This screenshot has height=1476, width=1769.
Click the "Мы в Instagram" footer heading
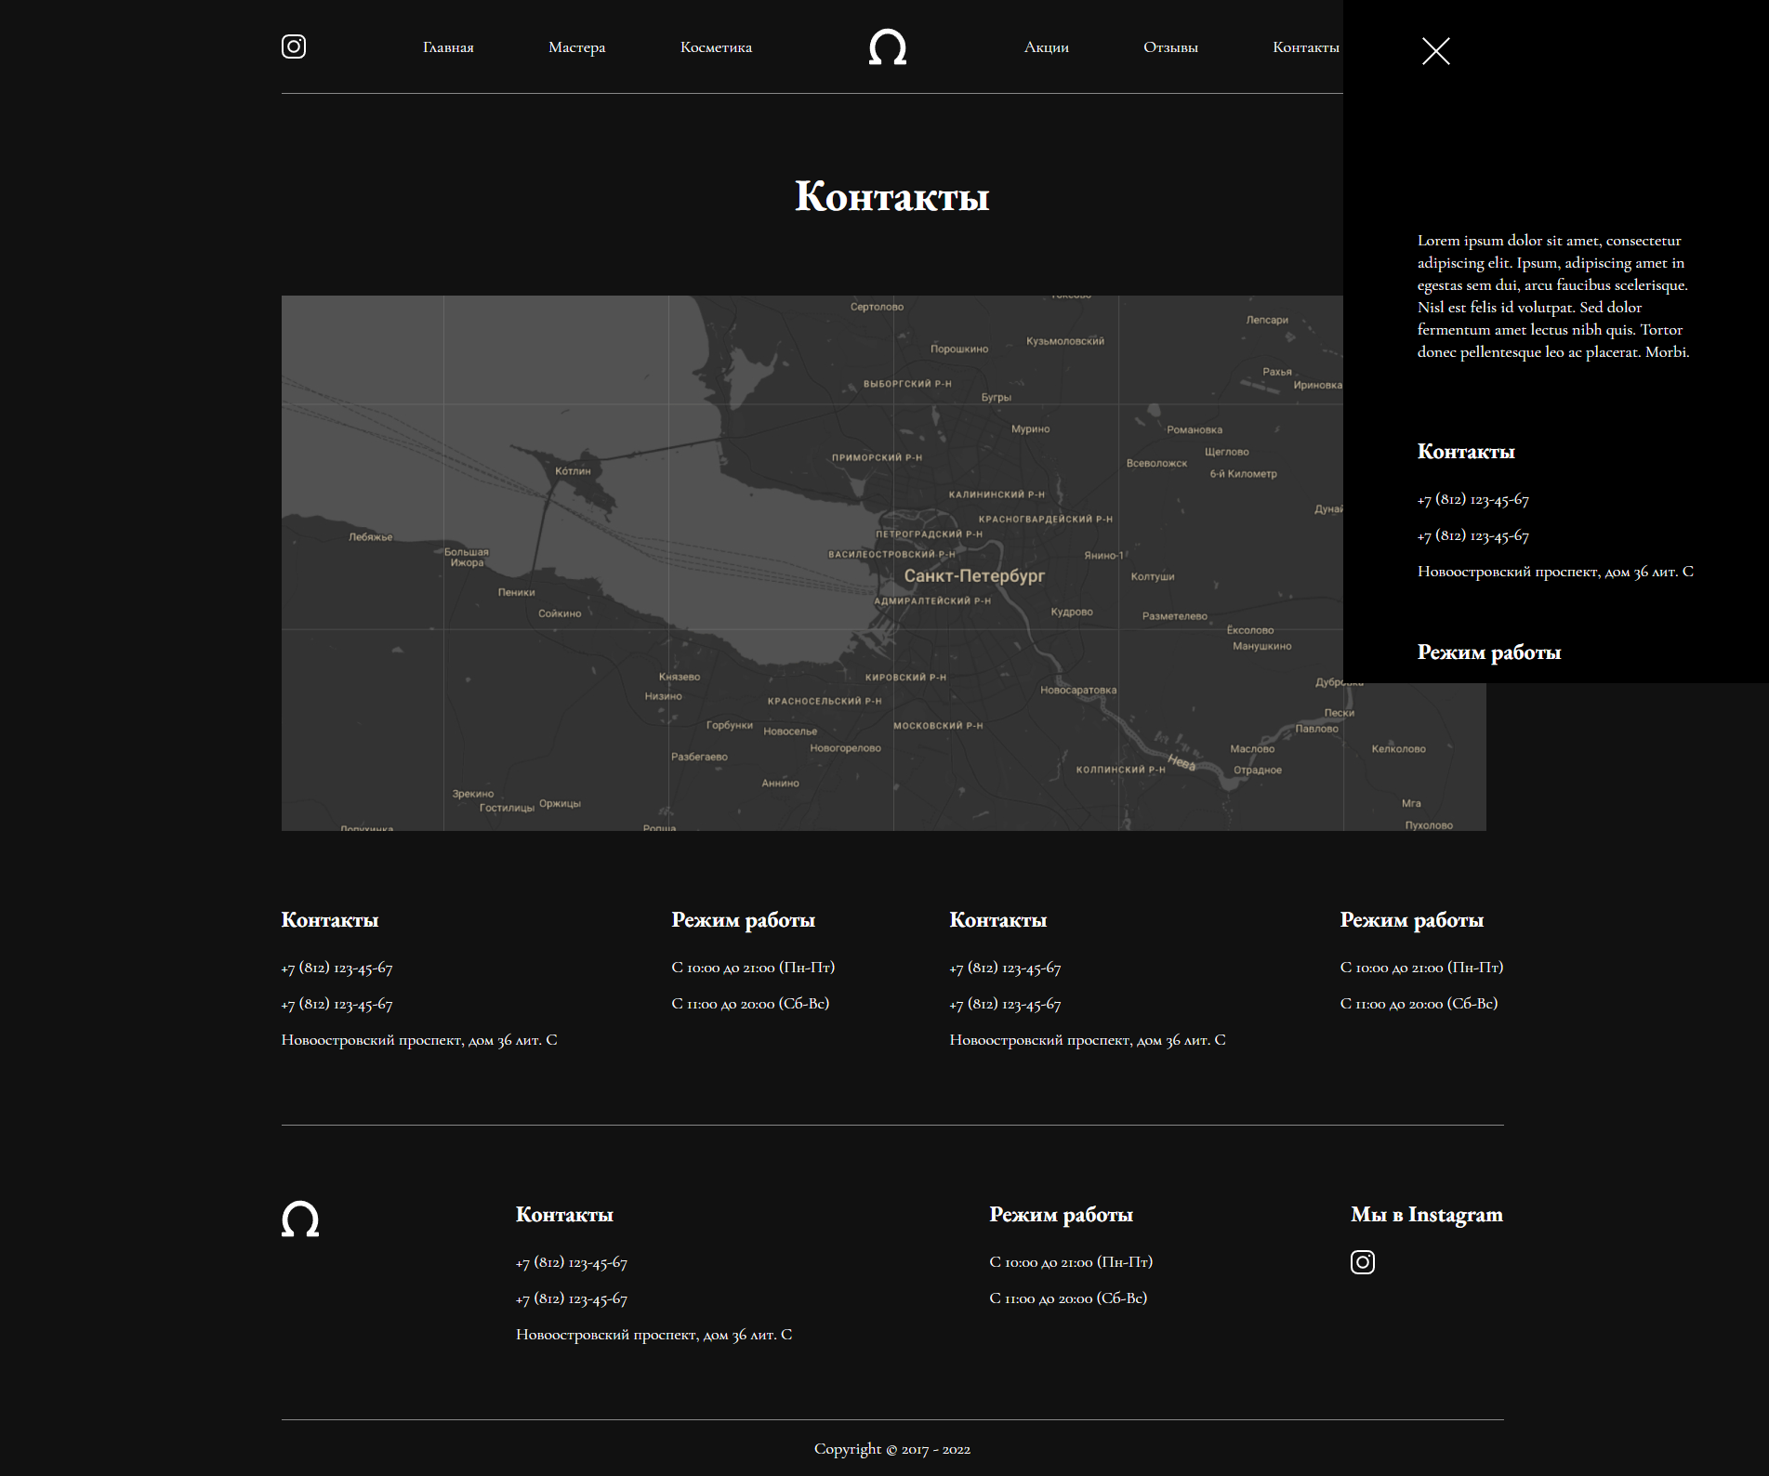(1427, 1215)
